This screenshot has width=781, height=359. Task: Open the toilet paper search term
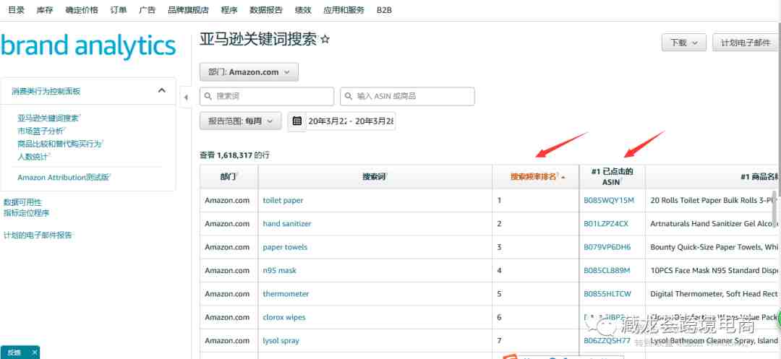click(283, 200)
